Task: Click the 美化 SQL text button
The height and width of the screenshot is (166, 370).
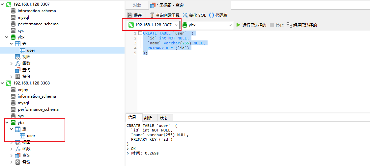Action: tap(197, 15)
